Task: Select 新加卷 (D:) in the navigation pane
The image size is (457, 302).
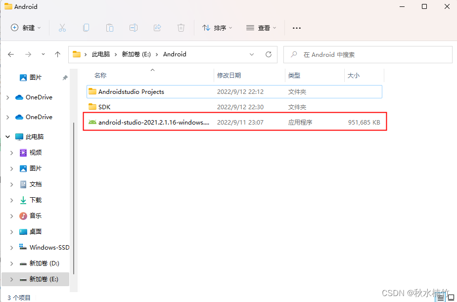Action: pos(45,263)
